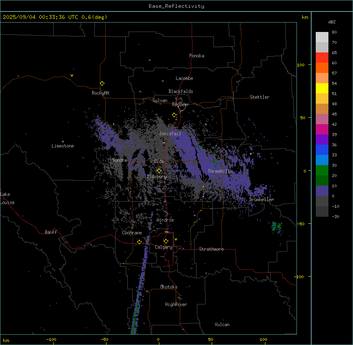Image resolution: width=353 pixels, height=345 pixels.
Task: Click the Ponoka city label
Action: tap(197, 56)
